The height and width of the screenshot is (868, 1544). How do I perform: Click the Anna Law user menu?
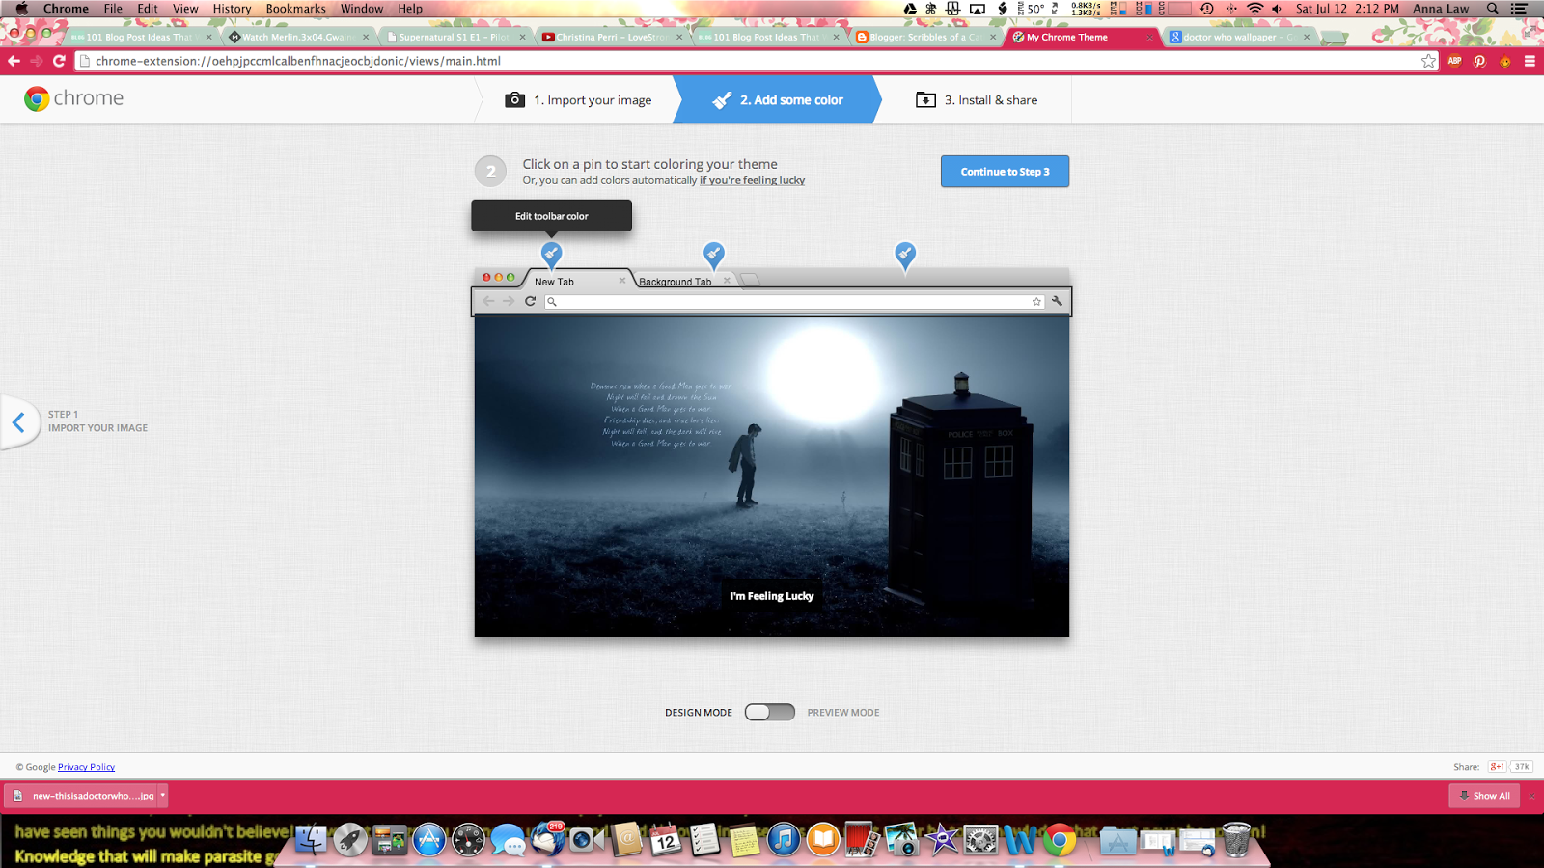coord(1441,9)
